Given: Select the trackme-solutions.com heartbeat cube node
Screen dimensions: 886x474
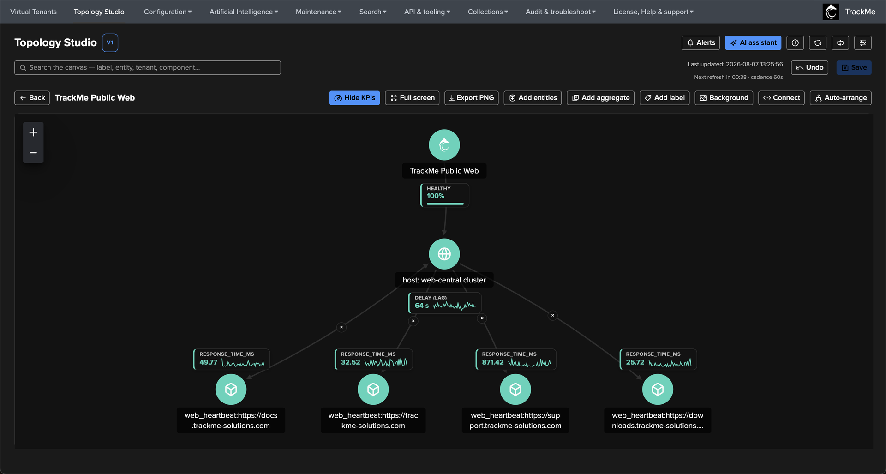Looking at the screenshot, I should click(x=373, y=390).
